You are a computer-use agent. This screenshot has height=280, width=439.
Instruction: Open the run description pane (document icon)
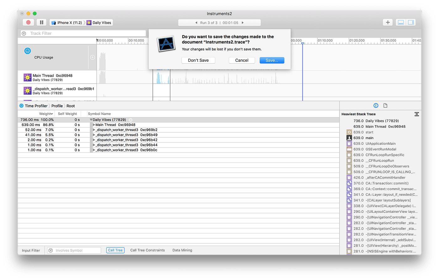tap(385, 105)
